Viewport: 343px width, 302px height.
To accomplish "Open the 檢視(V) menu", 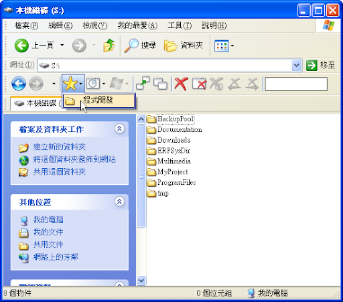I will [95, 25].
